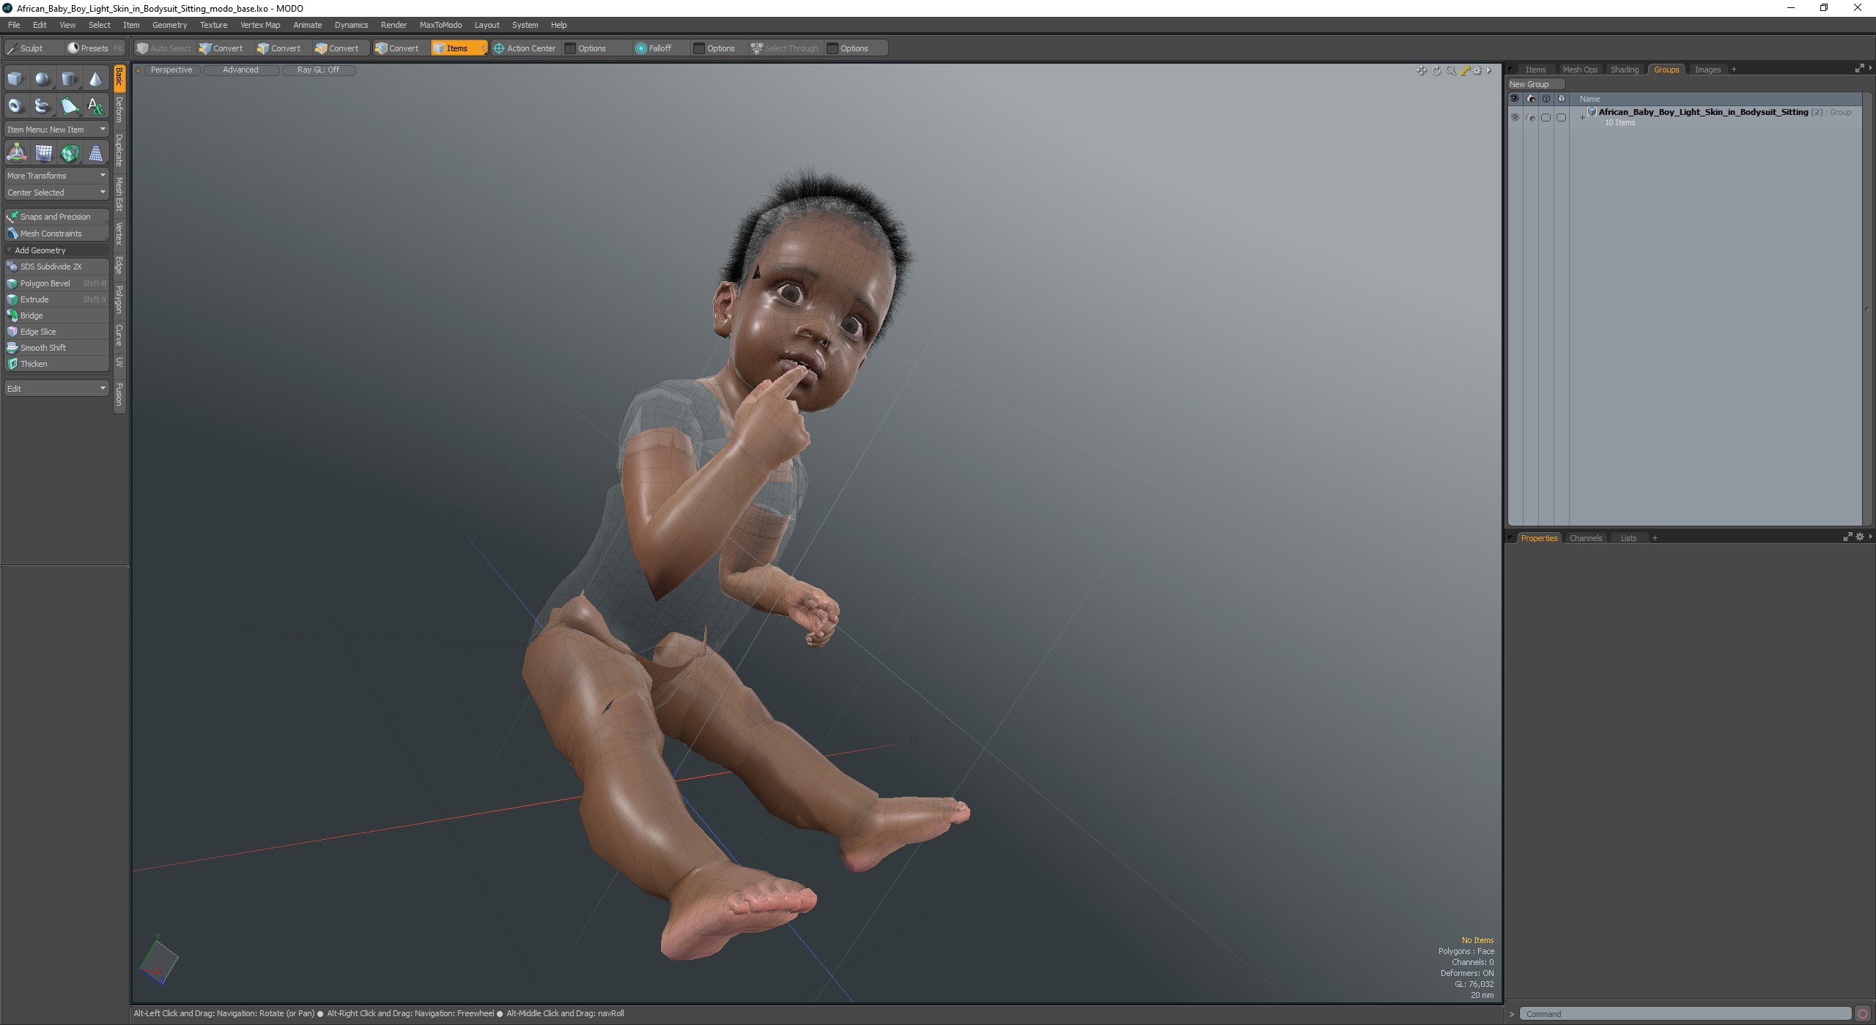Open the Advanced shading style dropdown
This screenshot has width=1876, height=1025.
coord(240,70)
